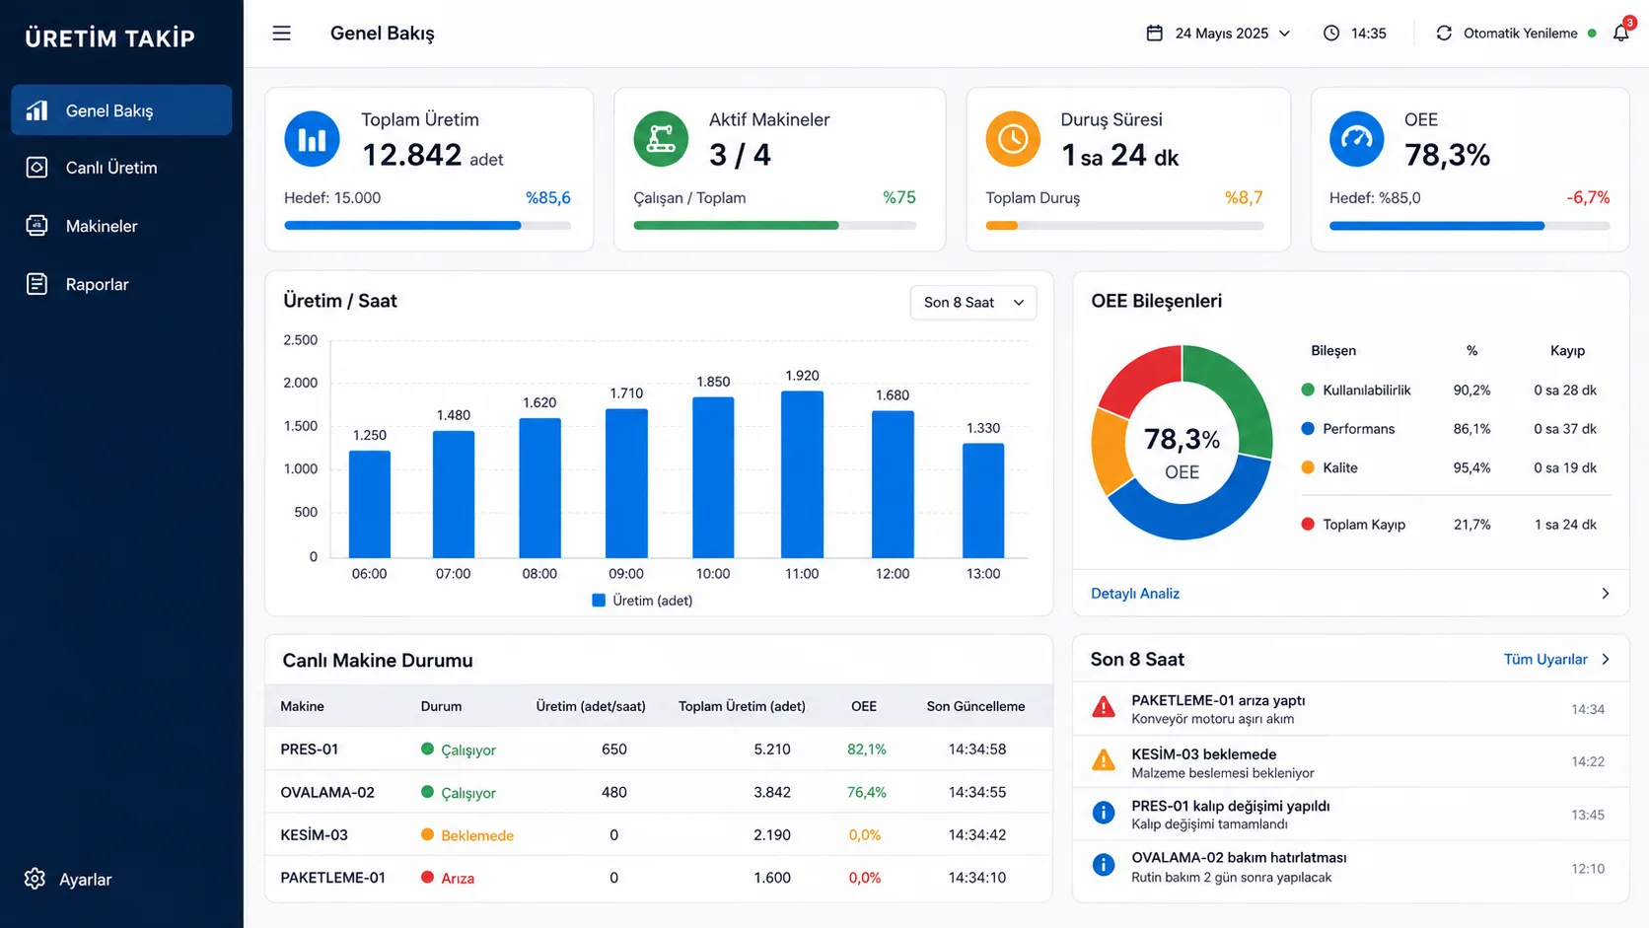Screen dimensions: 1649x928
Task: Go to Genel Bakış in sidebar
Action: (x=121, y=110)
